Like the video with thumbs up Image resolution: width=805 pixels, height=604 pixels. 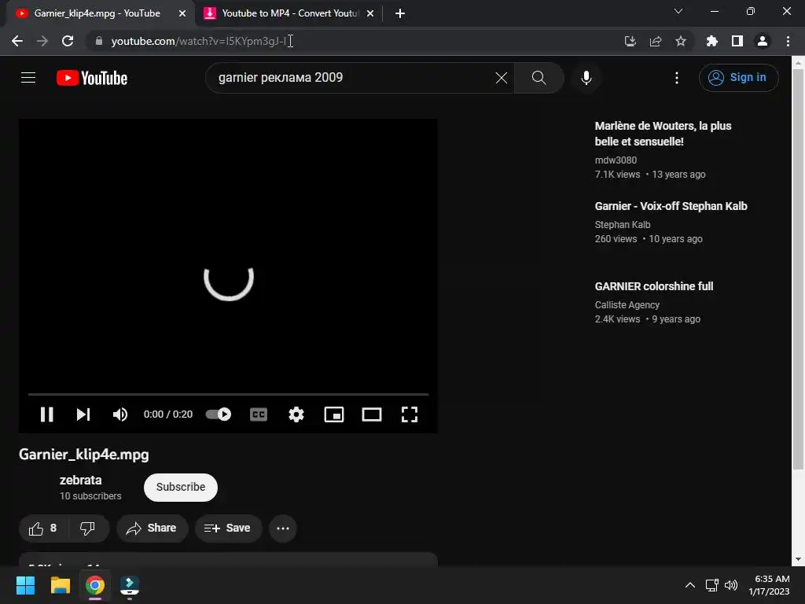43,528
